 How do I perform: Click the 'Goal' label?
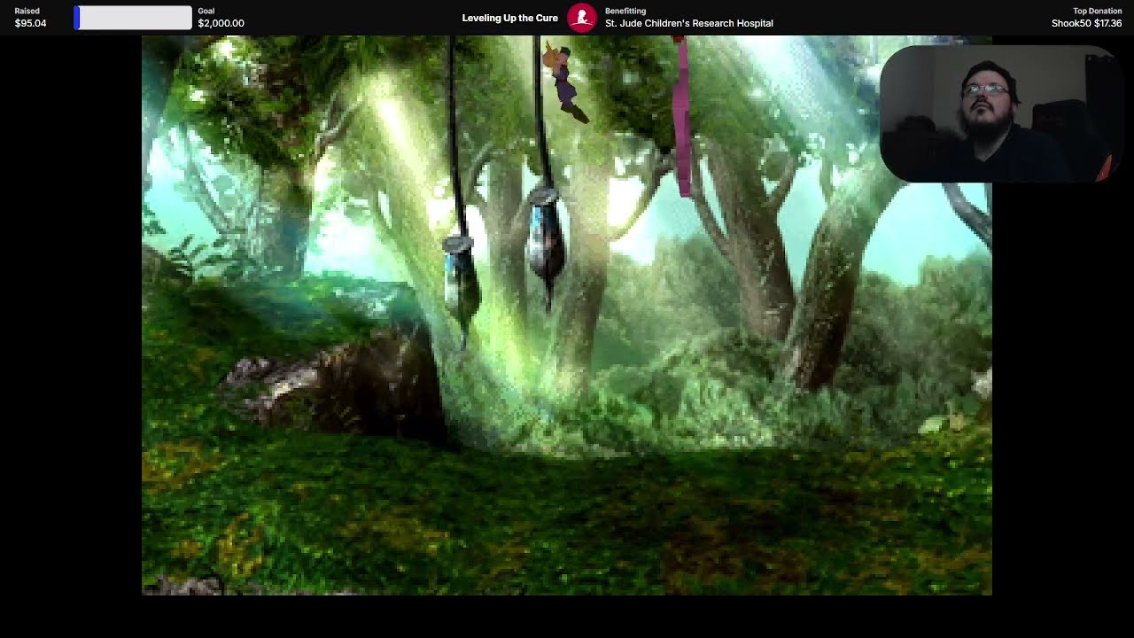(206, 11)
